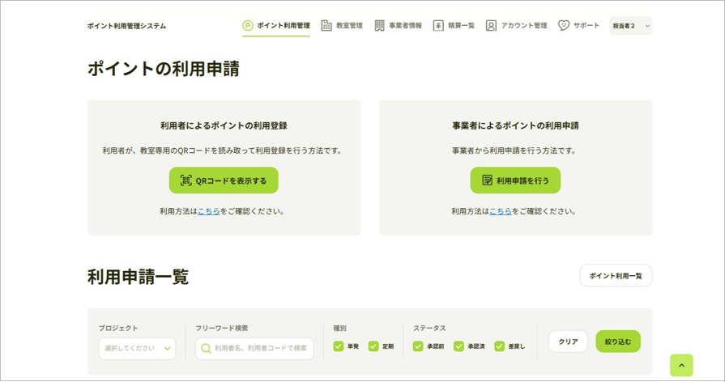Click the yen settlement list icon
Screen dimensions: 725x386
[x=438, y=26]
